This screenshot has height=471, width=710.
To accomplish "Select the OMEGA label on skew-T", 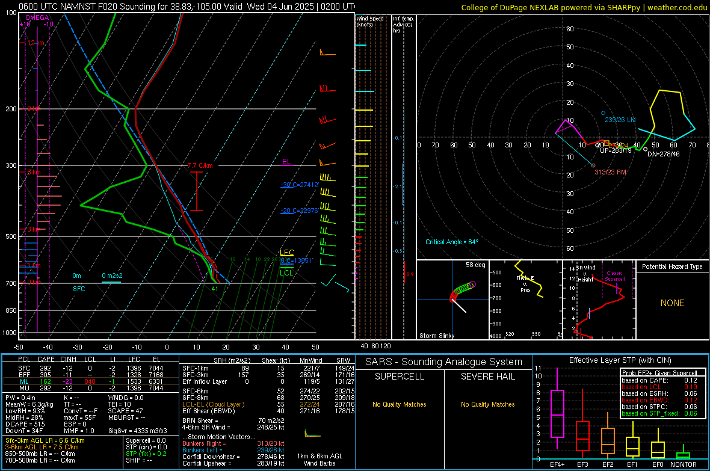I will point(37,17).
